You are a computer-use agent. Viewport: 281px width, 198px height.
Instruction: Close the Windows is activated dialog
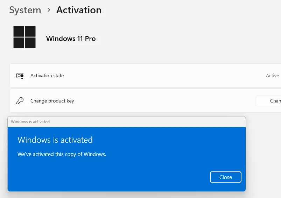(226, 177)
